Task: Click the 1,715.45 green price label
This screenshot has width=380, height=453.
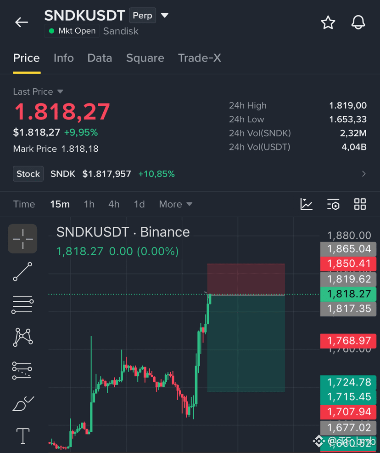Action: click(348, 397)
